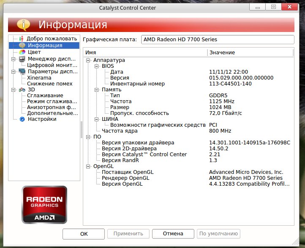Open Дополнительные… page
305x248 pixels.
click(x=52, y=113)
